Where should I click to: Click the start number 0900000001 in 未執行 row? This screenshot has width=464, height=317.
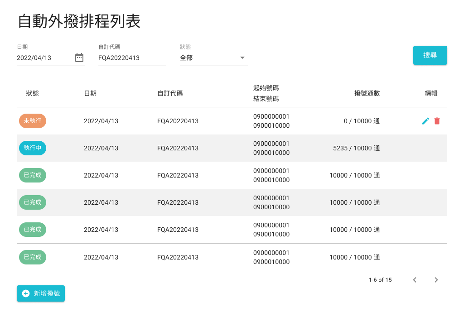coord(271,116)
